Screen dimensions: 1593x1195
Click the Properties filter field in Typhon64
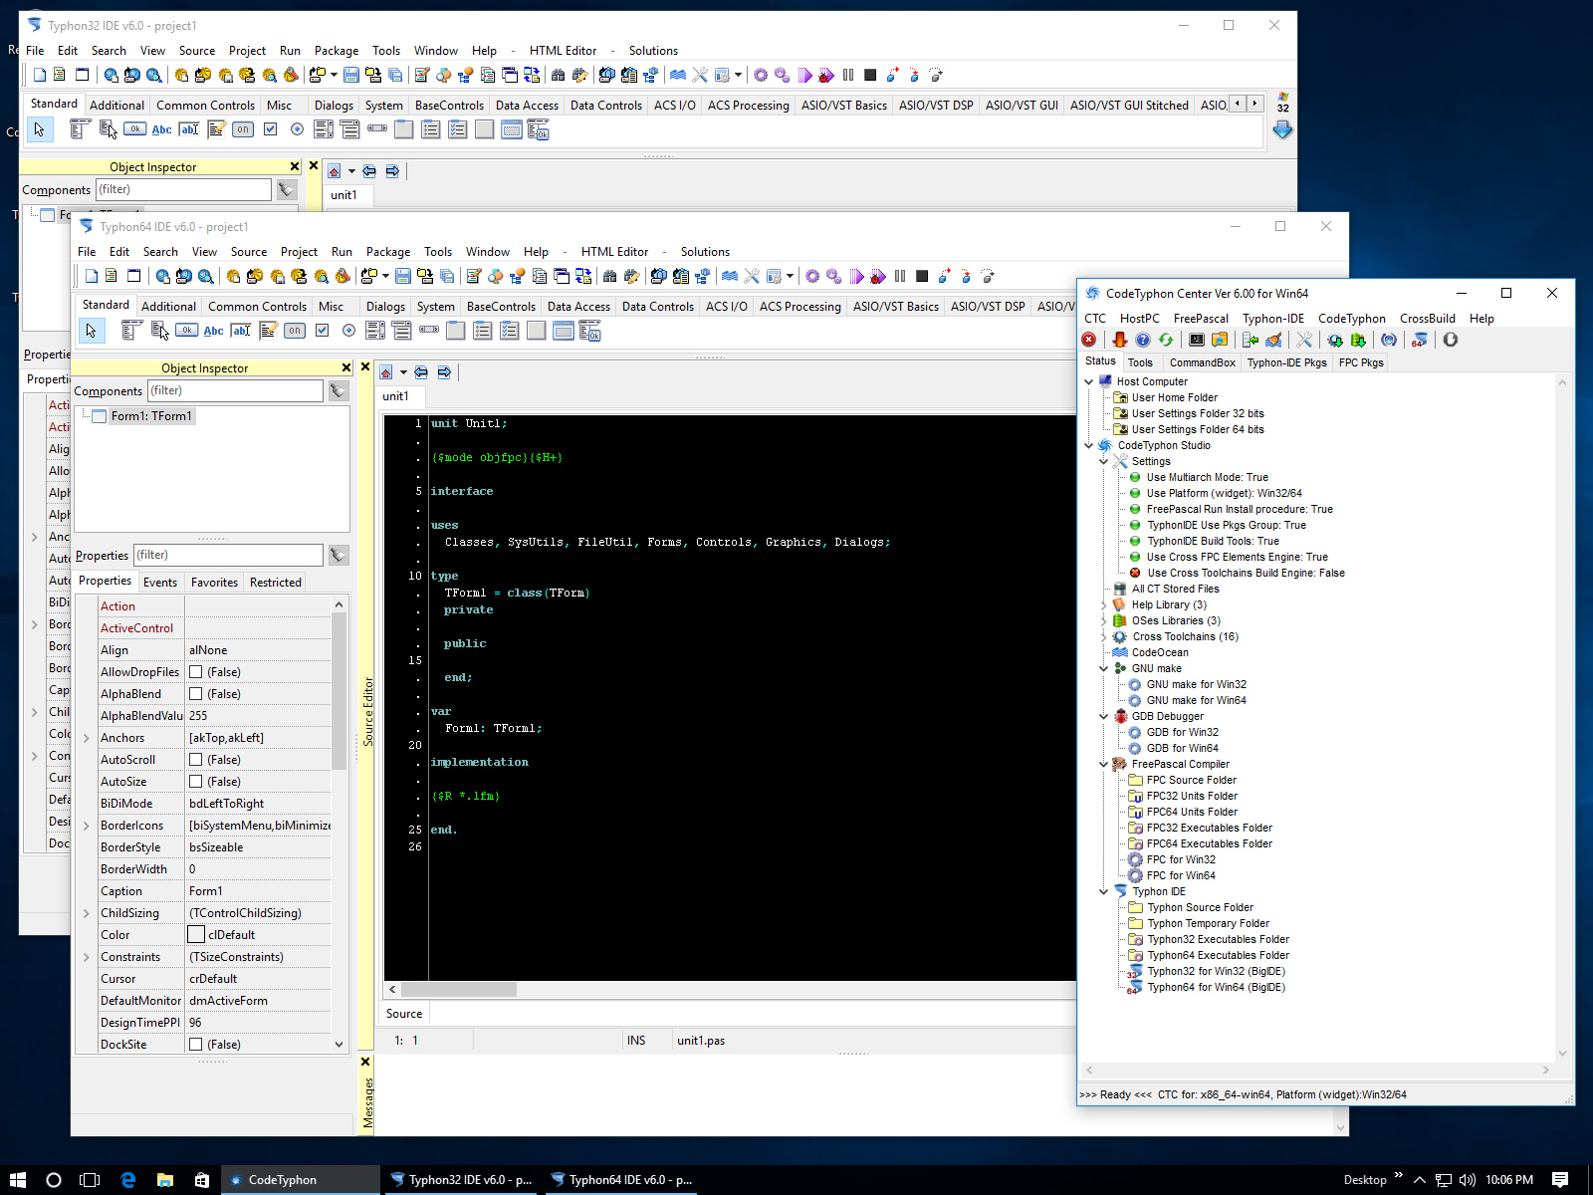[x=228, y=555]
